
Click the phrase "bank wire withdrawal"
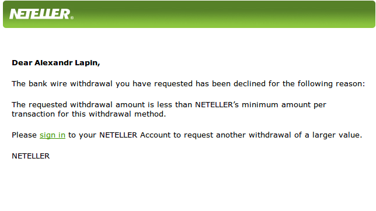[x=71, y=84]
